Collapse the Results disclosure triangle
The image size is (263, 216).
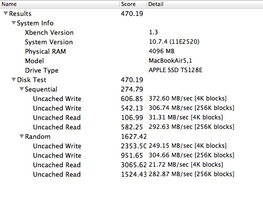5,13
